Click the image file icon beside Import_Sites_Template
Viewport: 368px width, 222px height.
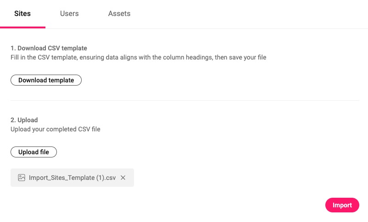pyautogui.click(x=22, y=178)
